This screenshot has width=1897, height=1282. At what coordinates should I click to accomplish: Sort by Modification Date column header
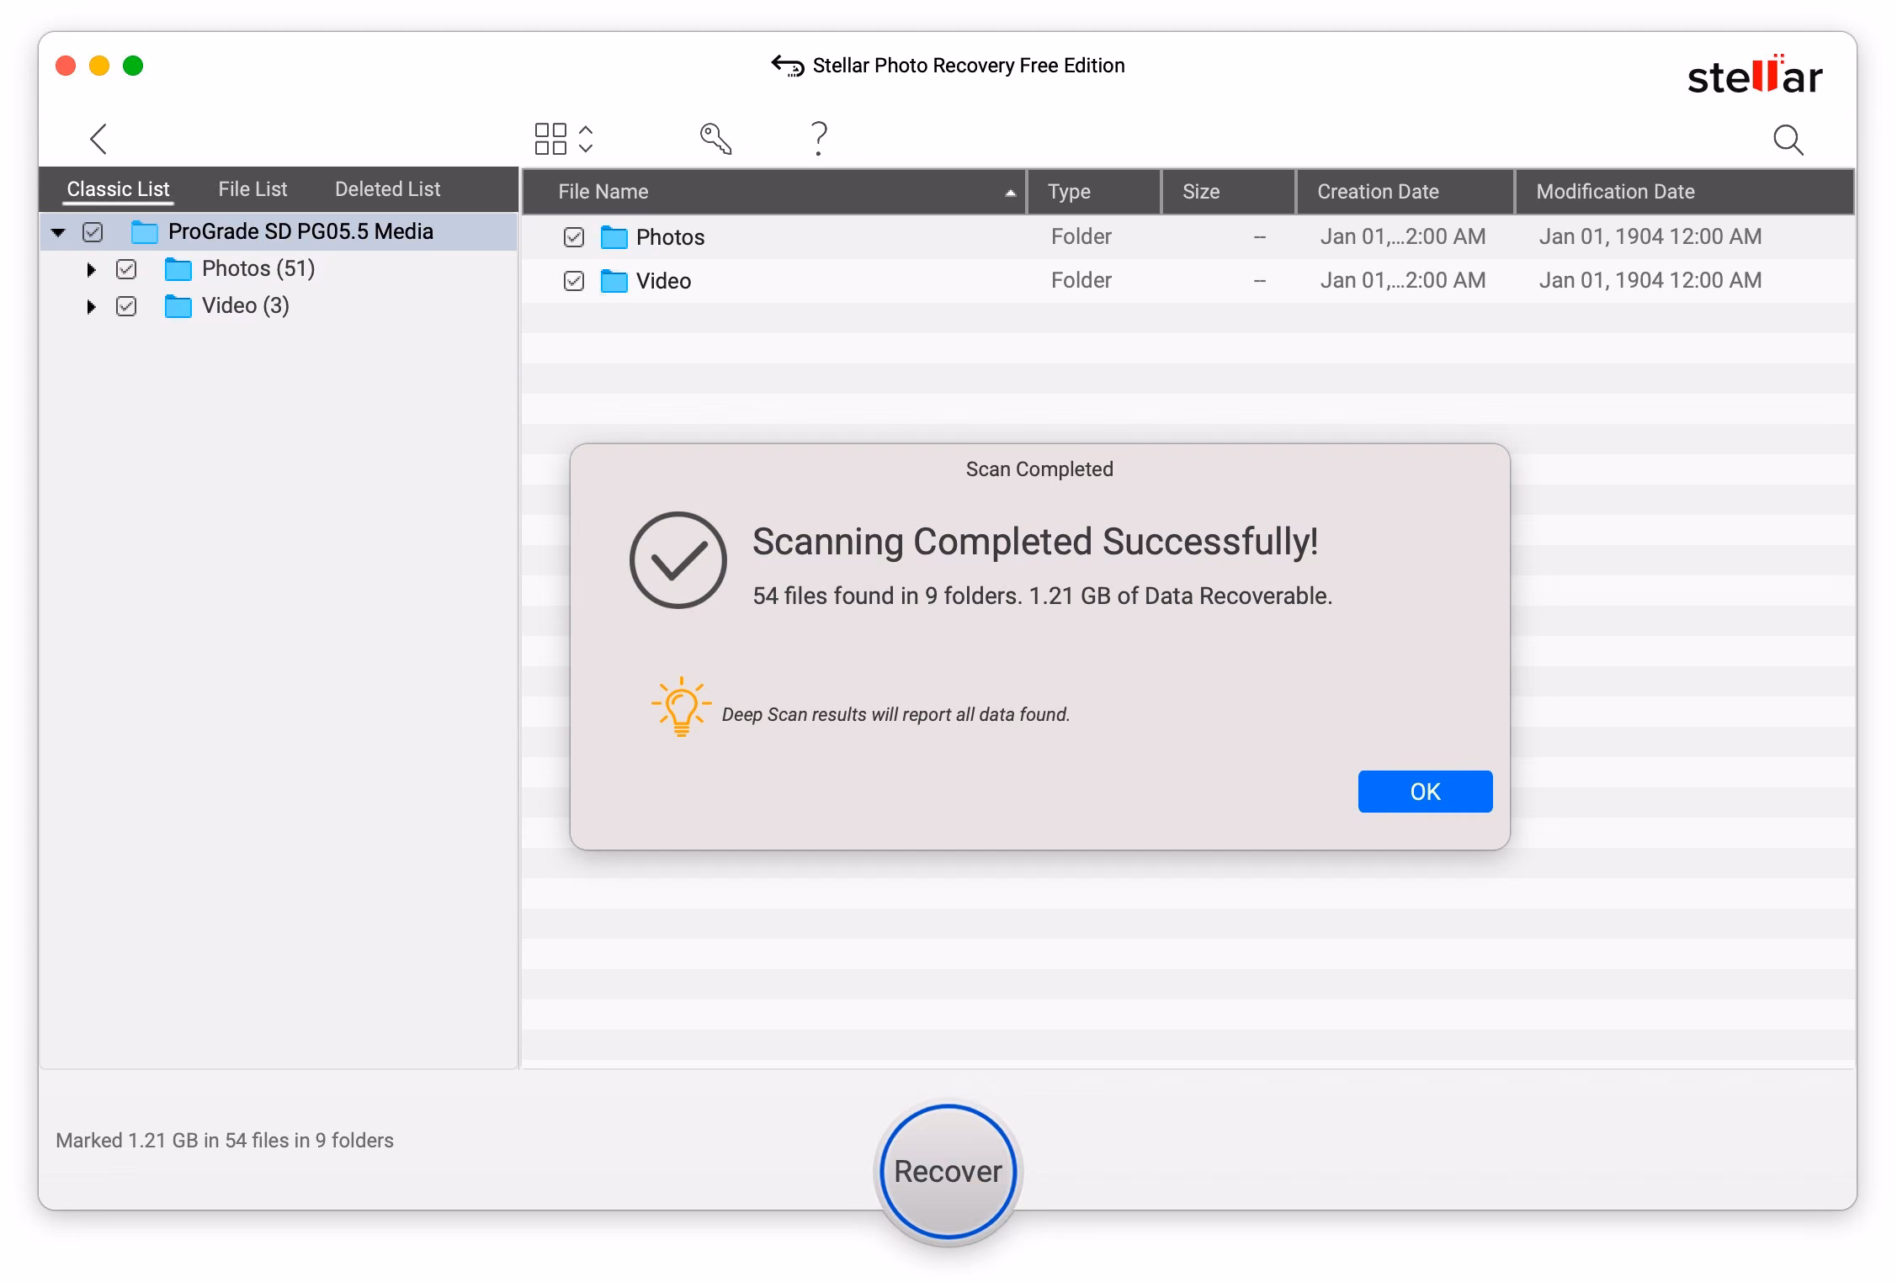1685,192
